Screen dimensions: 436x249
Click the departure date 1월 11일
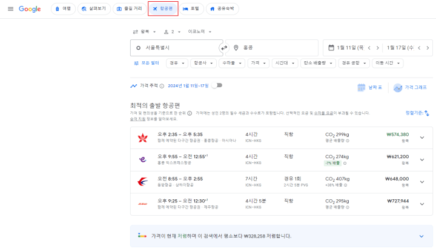tap(350, 48)
